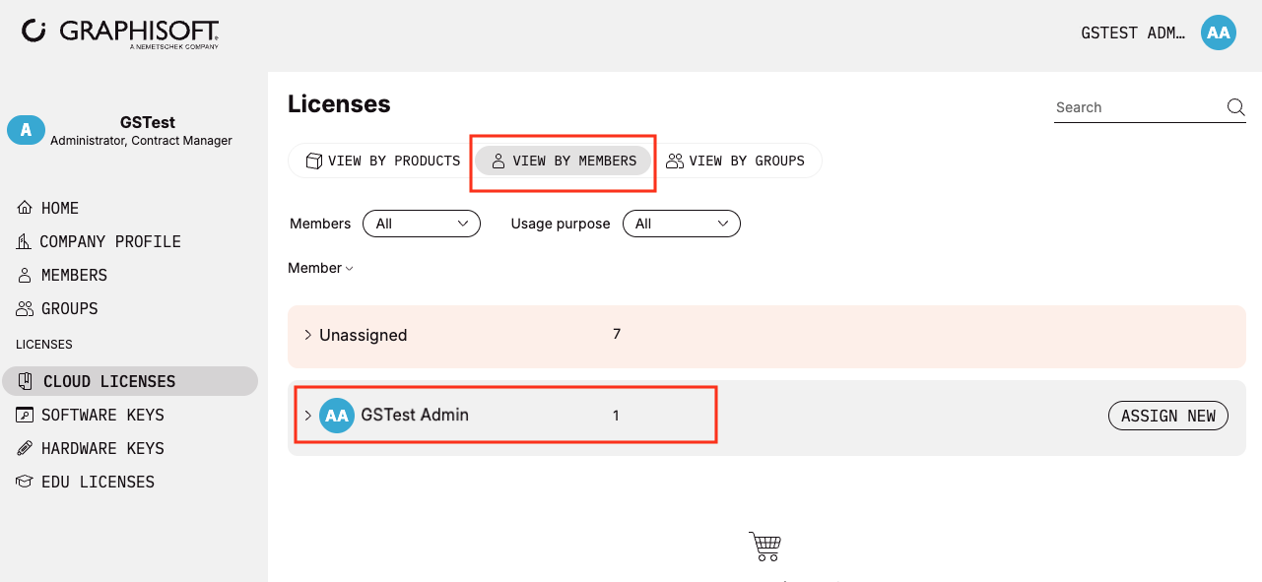Open Company Profile building icon
The width and height of the screenshot is (1262, 582).
pyautogui.click(x=25, y=241)
